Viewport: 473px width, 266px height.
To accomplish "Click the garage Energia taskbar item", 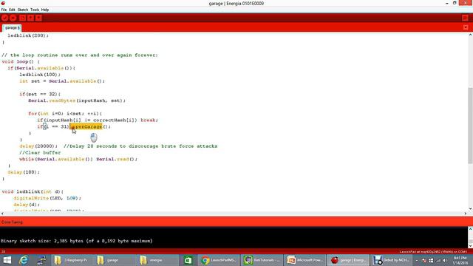I will click(348, 260).
